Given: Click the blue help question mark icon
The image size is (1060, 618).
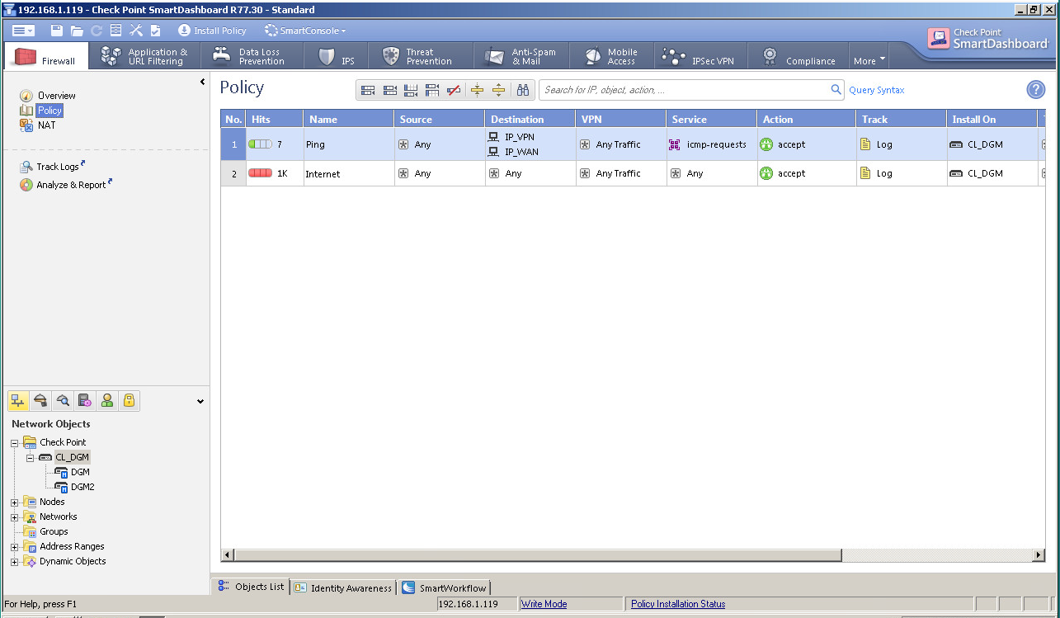Looking at the screenshot, I should [1035, 90].
